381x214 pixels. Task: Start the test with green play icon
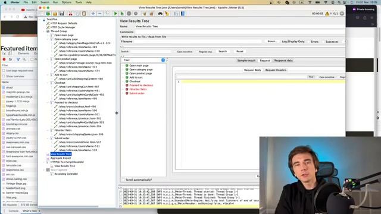[115, 14]
